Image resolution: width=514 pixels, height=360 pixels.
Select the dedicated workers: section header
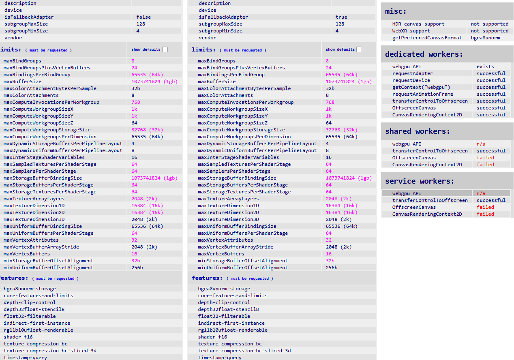[x=424, y=54]
